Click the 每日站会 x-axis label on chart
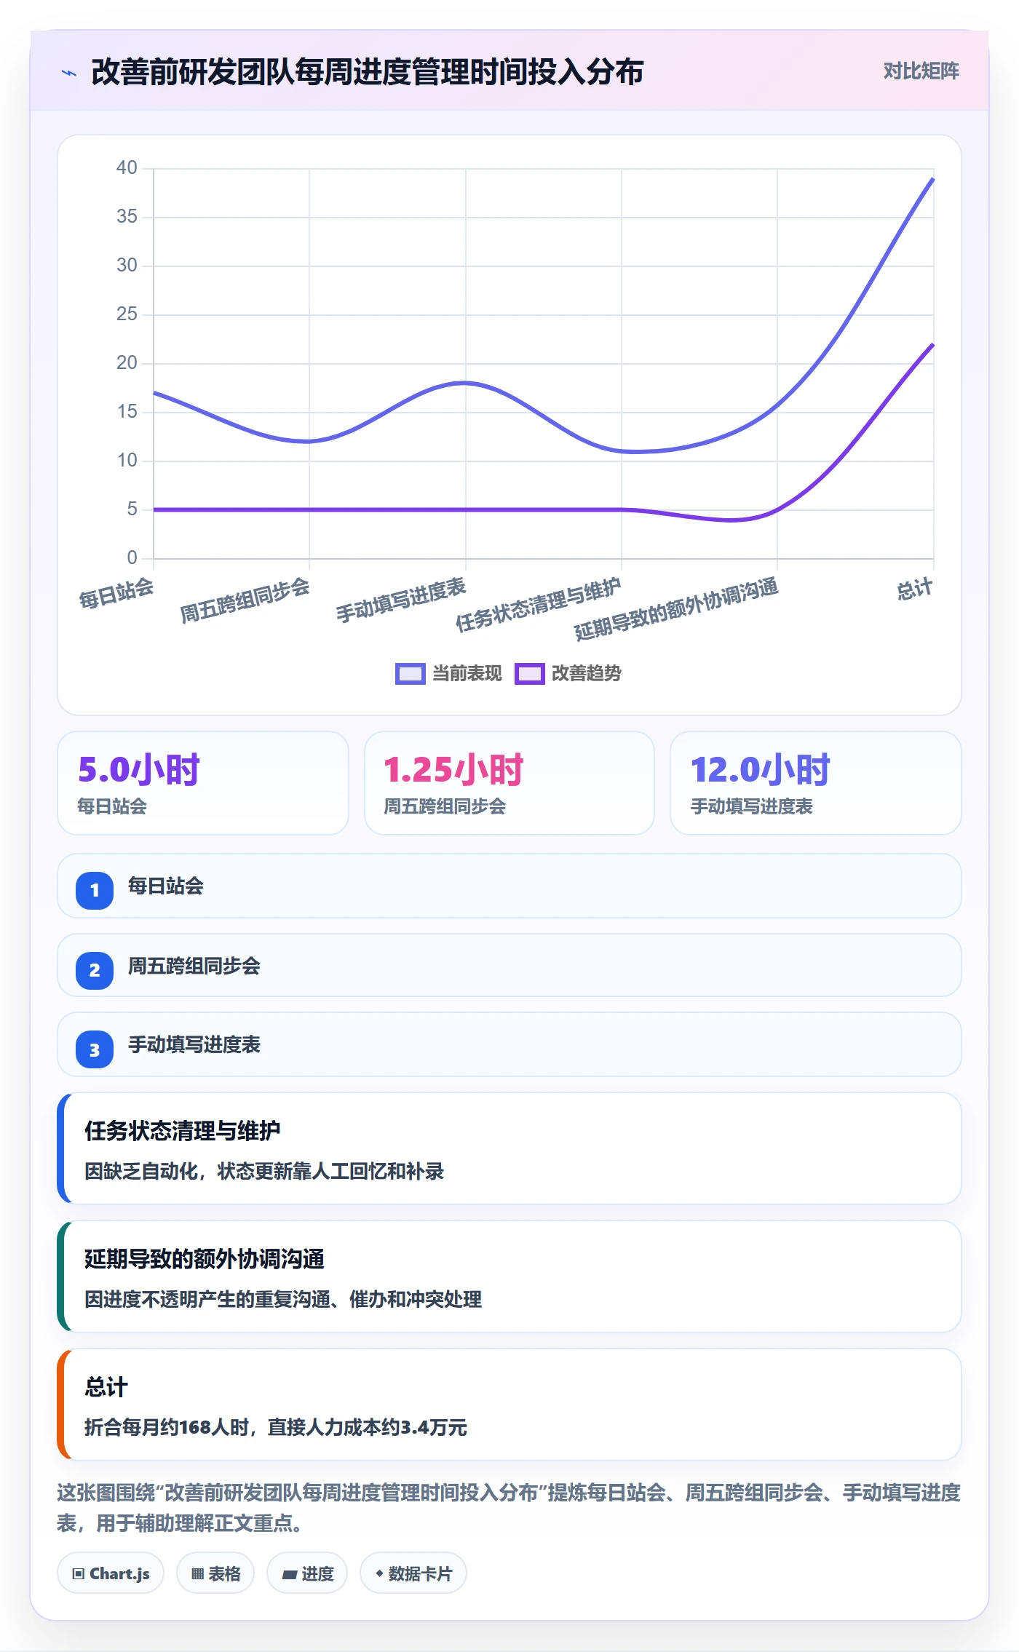 tap(116, 593)
